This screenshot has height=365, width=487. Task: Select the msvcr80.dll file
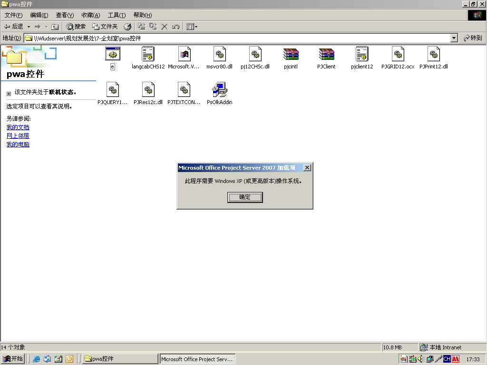[x=220, y=58]
